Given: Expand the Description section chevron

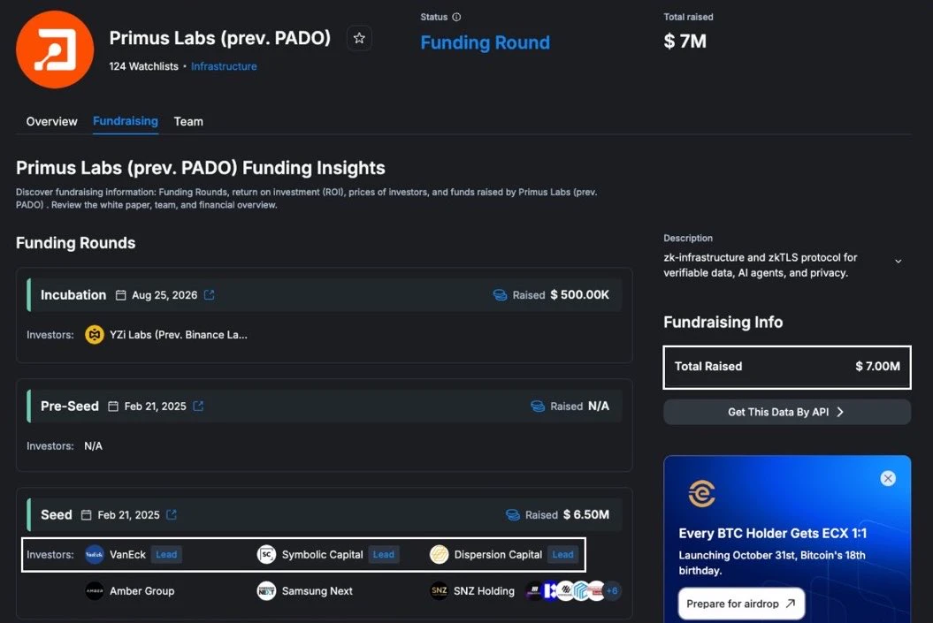Looking at the screenshot, I should 898,261.
